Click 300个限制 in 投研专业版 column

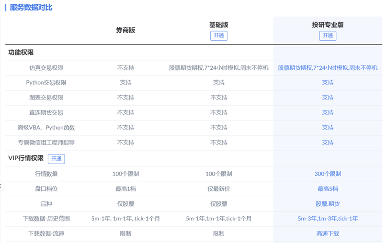click(x=328, y=174)
